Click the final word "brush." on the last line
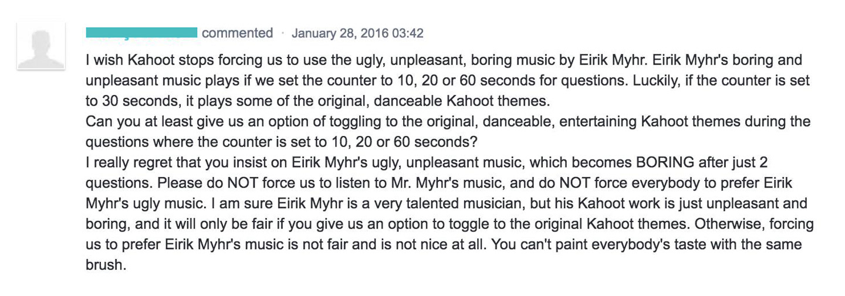This screenshot has width=845, height=296. pos(106,264)
